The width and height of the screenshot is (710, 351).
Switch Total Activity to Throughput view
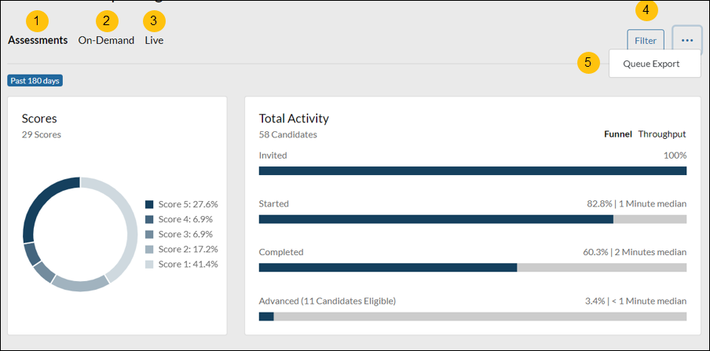[662, 134]
